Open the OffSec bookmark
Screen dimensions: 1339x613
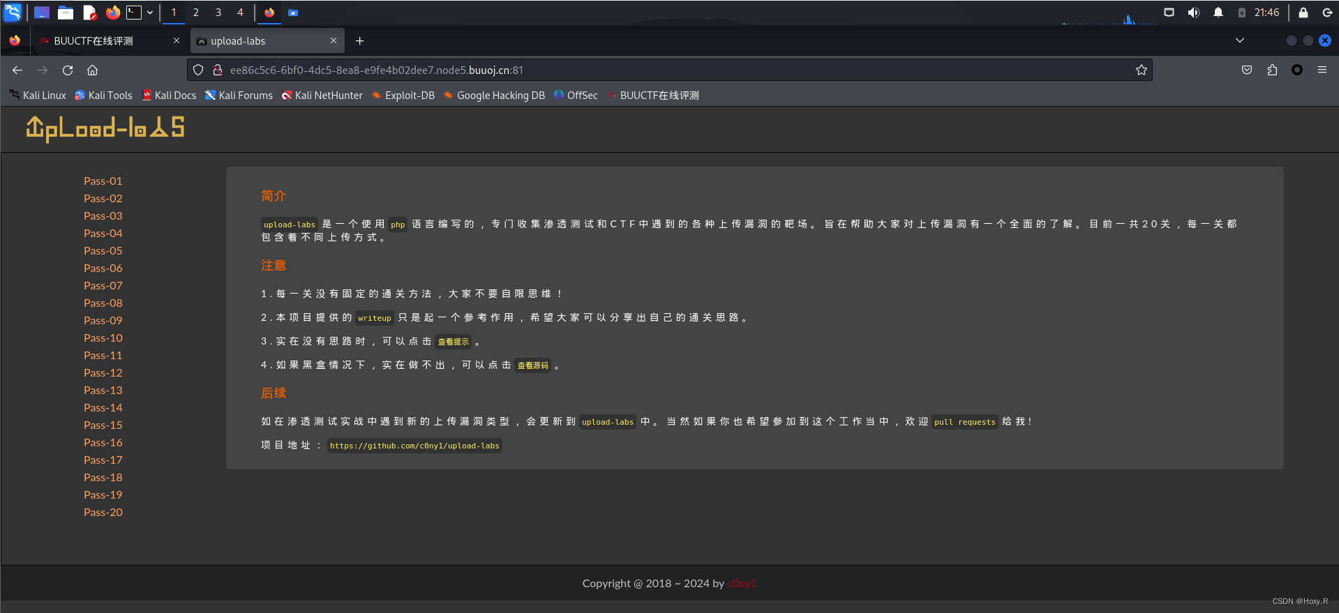(576, 96)
